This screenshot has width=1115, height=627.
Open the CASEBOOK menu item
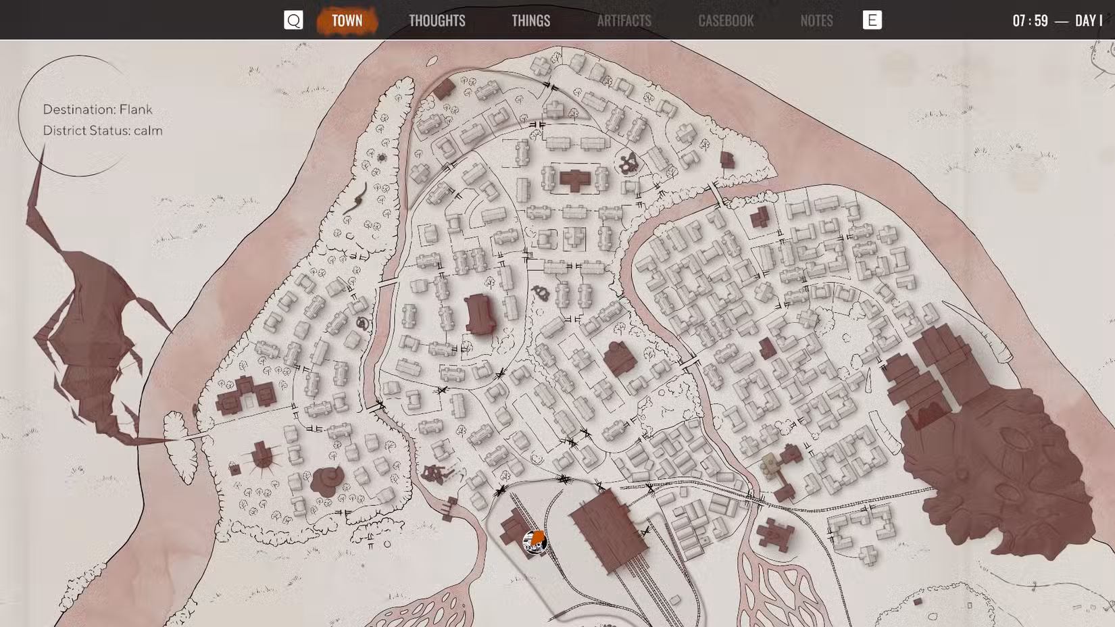tap(725, 20)
